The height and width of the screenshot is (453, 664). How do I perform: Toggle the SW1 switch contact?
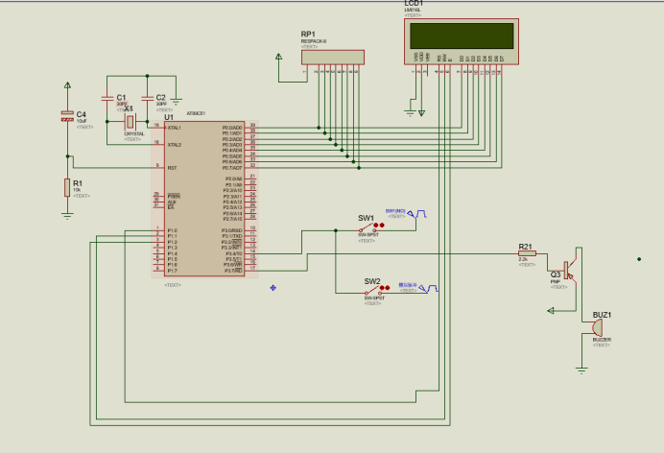coord(368,228)
